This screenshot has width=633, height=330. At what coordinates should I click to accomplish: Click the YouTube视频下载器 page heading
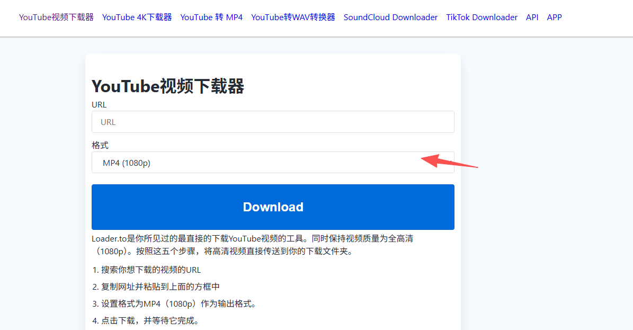(167, 86)
